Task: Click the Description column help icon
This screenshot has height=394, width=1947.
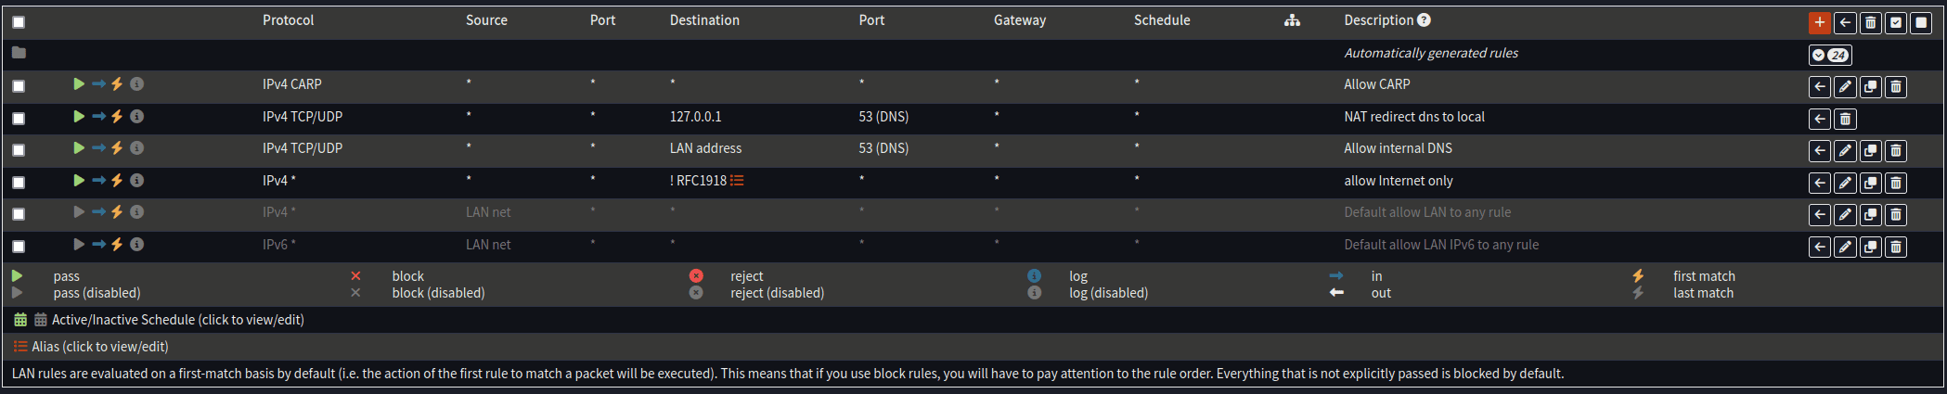Action: [1424, 20]
